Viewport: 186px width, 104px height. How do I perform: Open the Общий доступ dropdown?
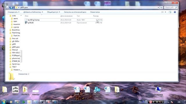[x=53, y=12]
